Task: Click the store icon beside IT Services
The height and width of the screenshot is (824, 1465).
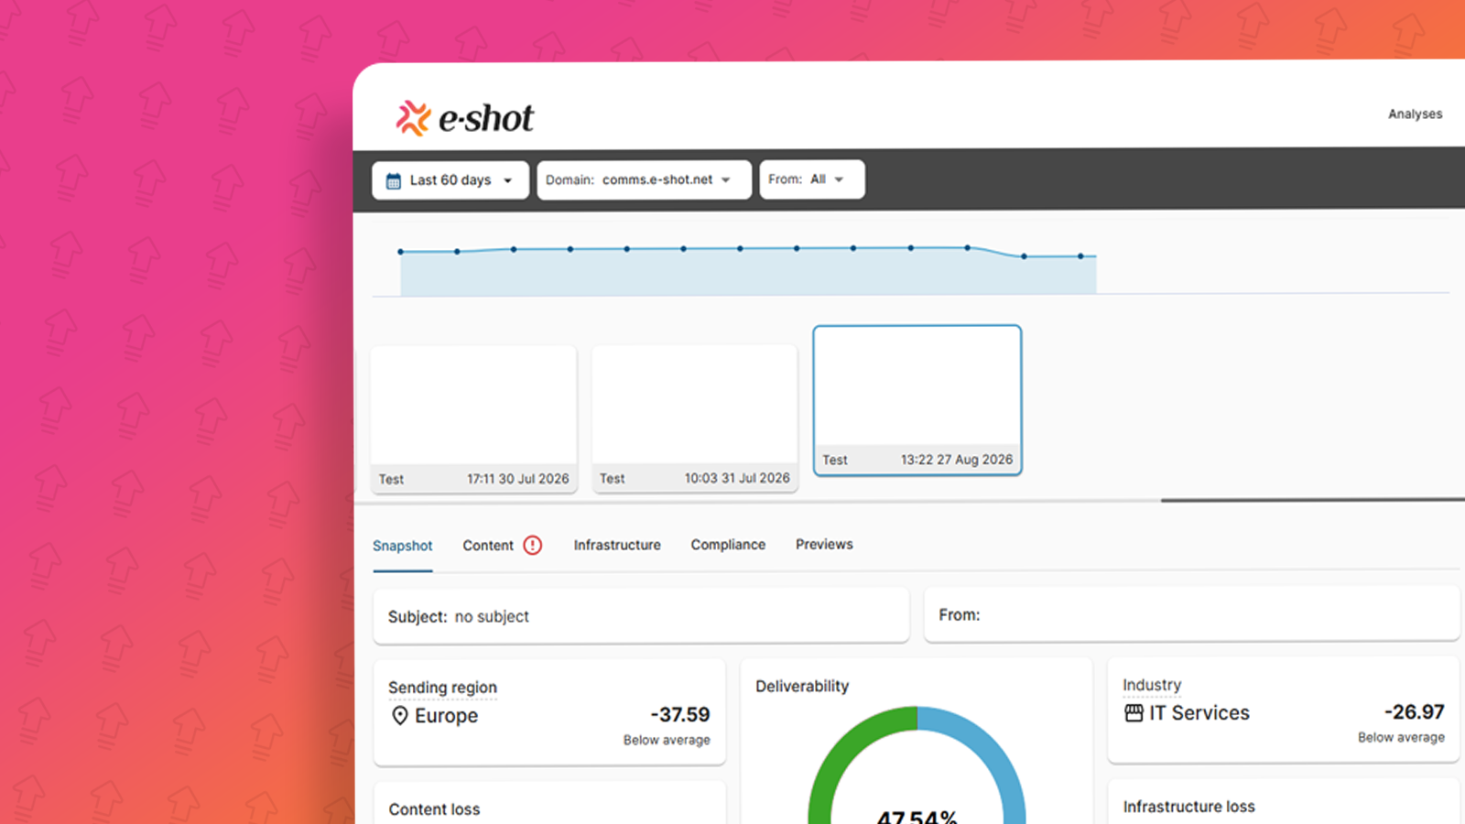Action: pyautogui.click(x=1134, y=712)
